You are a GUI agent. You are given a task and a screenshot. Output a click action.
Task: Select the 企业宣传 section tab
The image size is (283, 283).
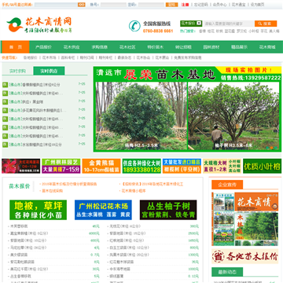[227, 185]
